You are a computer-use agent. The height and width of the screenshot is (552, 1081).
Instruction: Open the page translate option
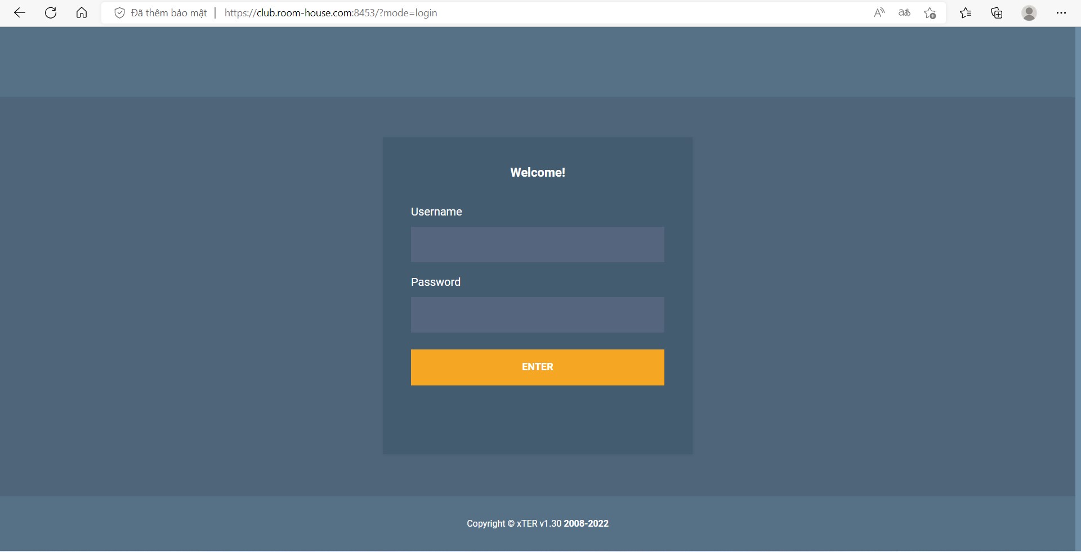[904, 13]
